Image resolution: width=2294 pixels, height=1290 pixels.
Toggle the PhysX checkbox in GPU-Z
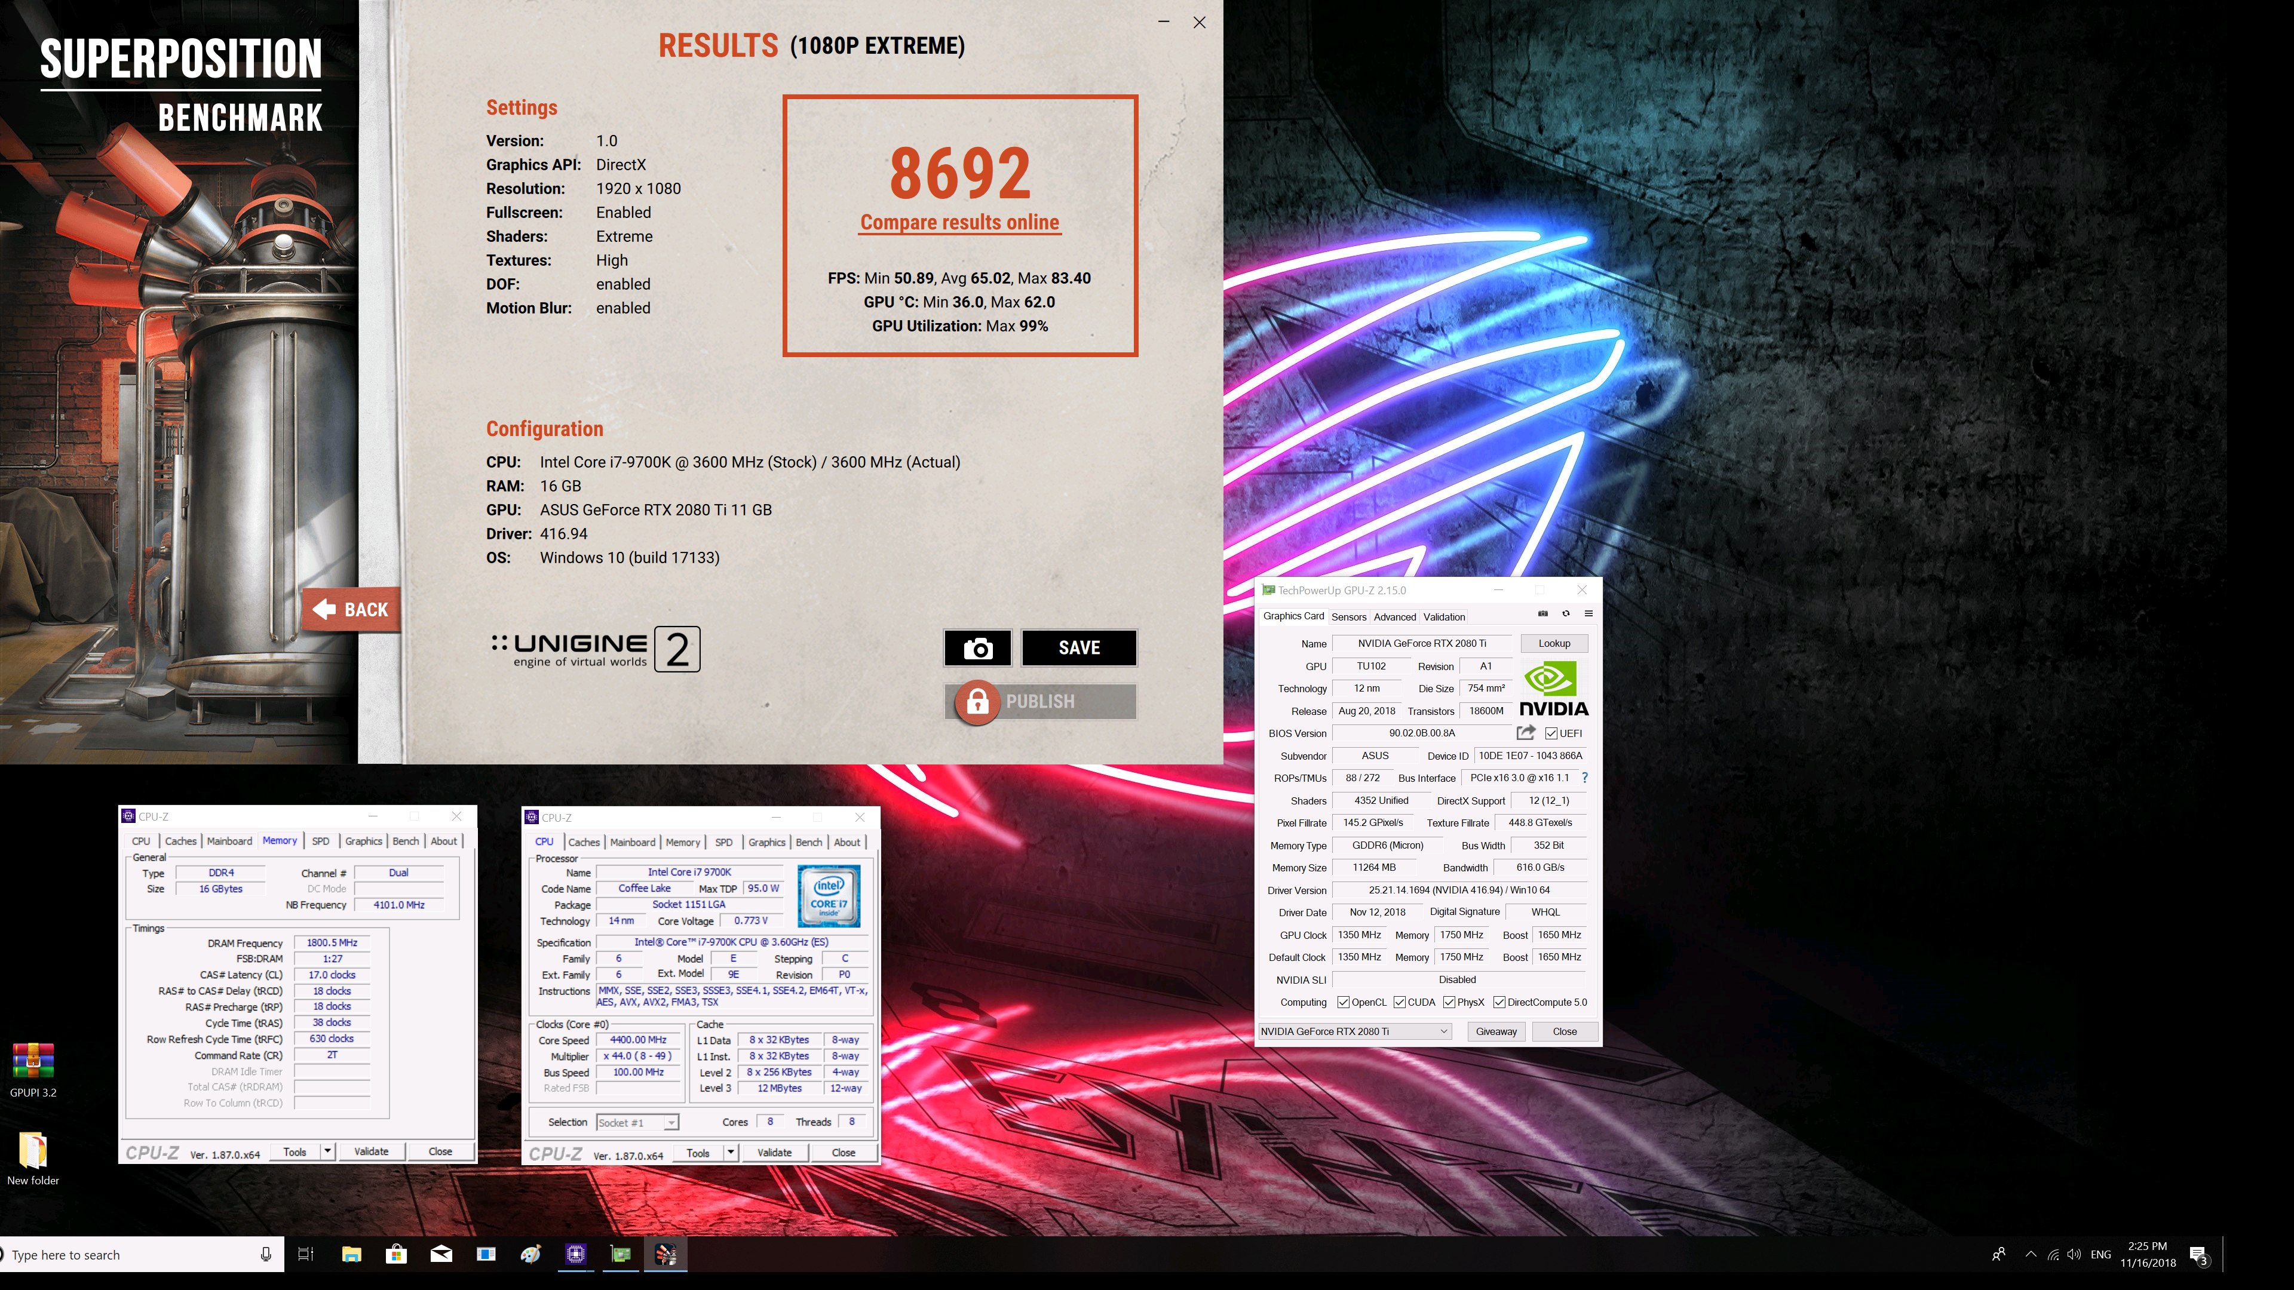(x=1449, y=1003)
